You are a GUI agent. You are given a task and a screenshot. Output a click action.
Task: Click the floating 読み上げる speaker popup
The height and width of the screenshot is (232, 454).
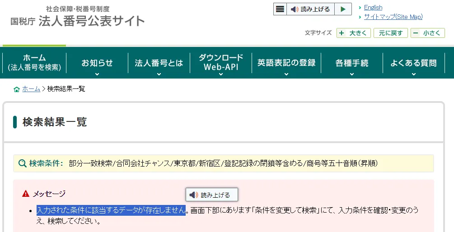[211, 195]
